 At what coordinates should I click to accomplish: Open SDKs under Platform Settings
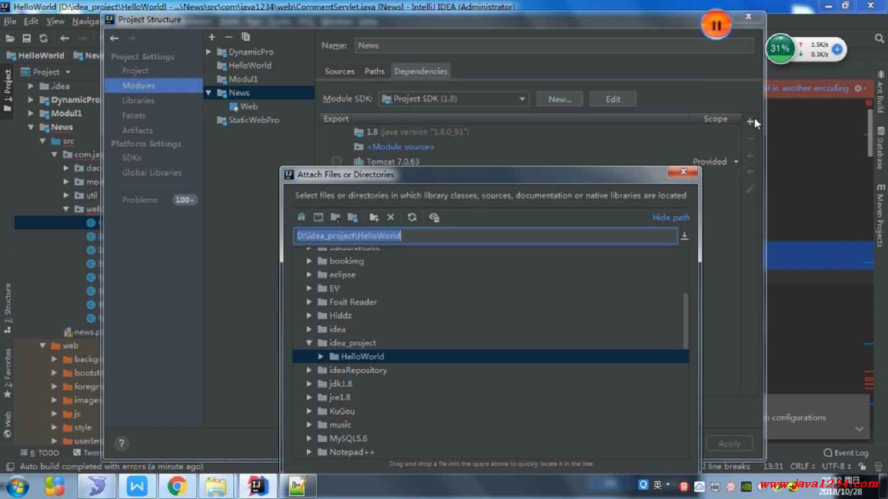point(132,158)
